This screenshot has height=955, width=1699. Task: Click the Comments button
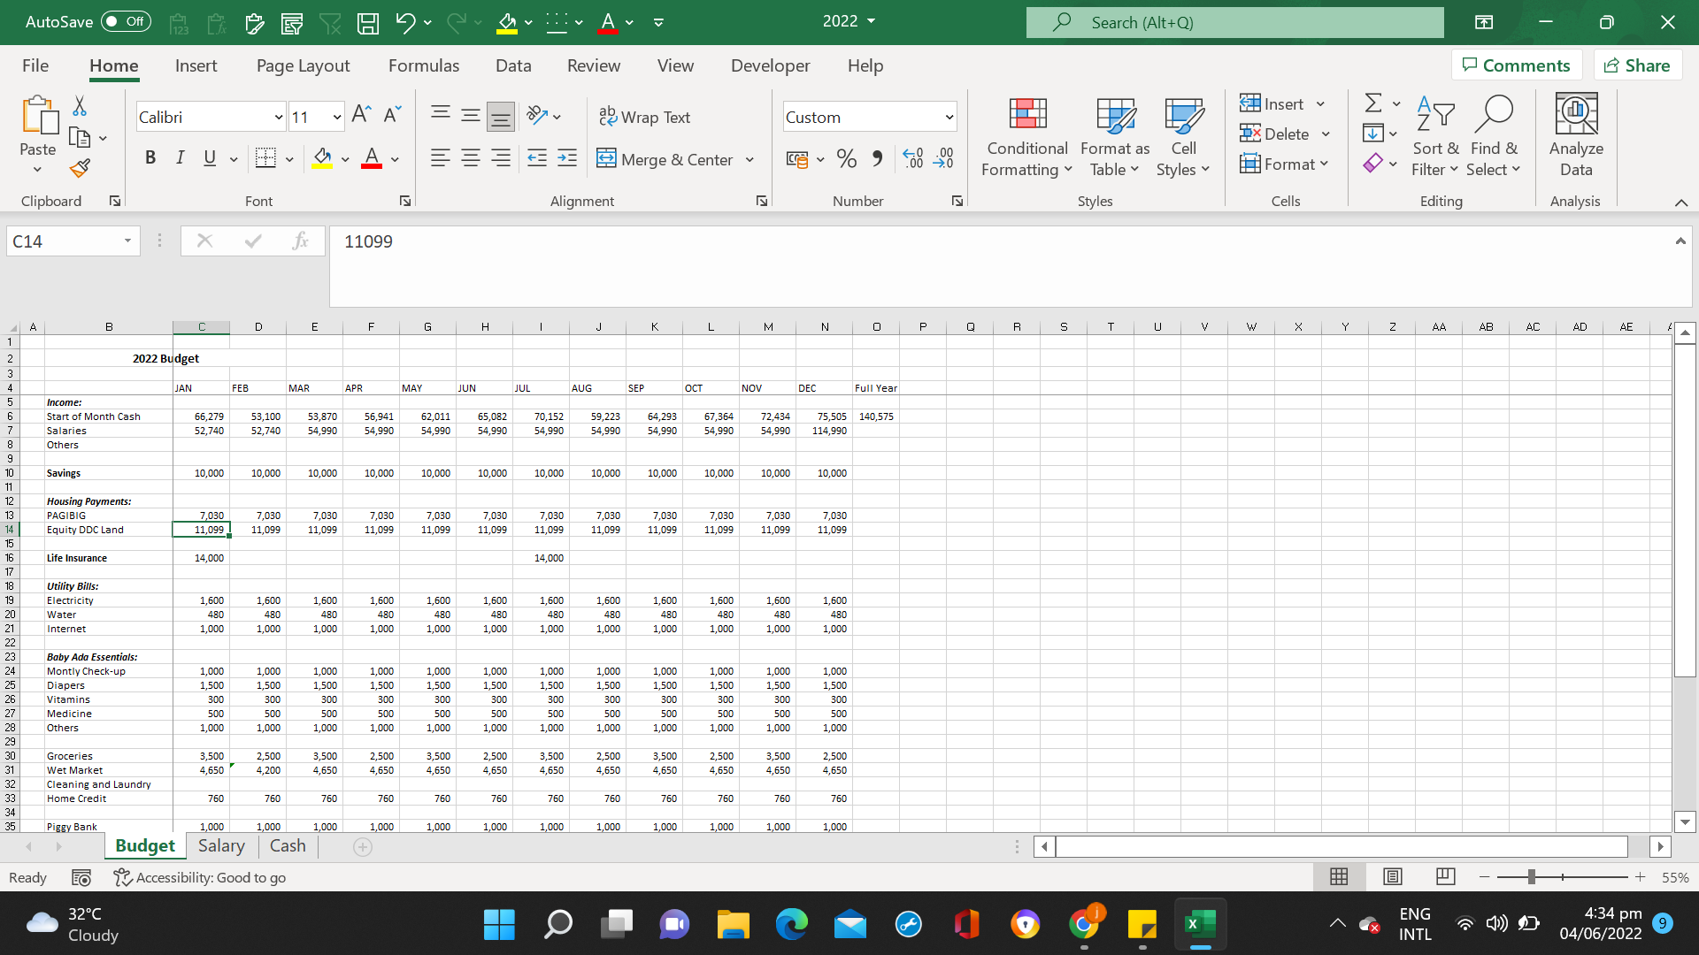coord(1516,65)
